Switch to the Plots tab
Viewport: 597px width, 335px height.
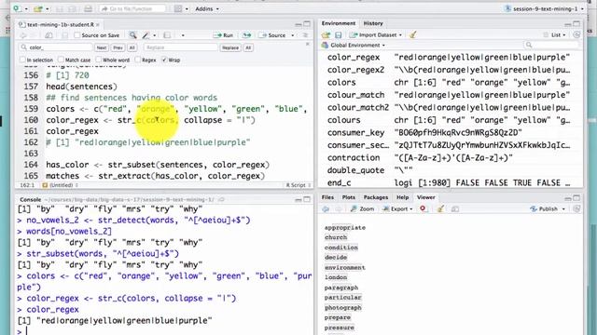coord(348,197)
